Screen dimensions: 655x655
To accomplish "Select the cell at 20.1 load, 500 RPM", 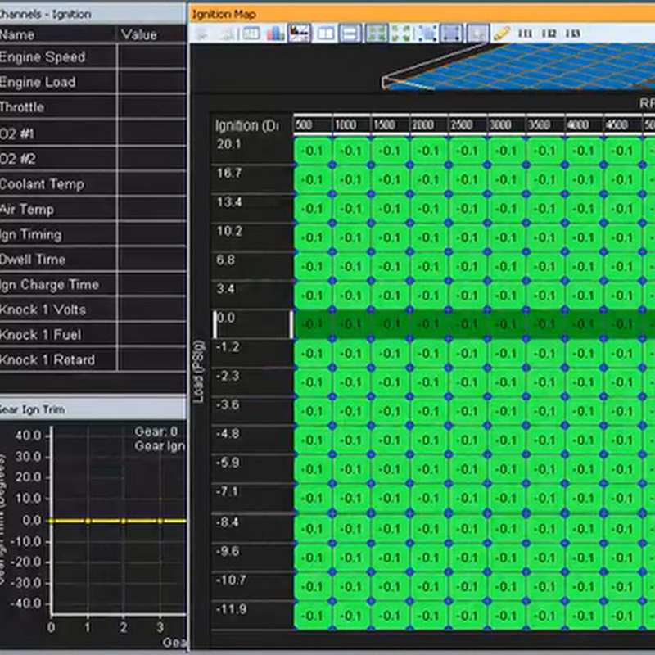I will tap(313, 151).
